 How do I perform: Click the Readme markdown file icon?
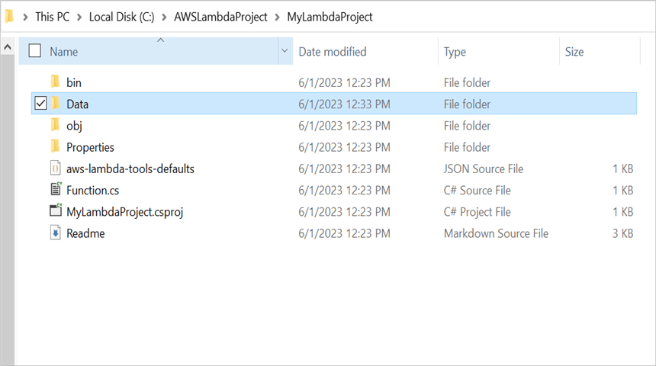click(x=55, y=233)
